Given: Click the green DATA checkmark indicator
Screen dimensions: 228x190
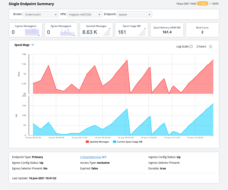Looking at the screenshot, I should tap(210, 4).
